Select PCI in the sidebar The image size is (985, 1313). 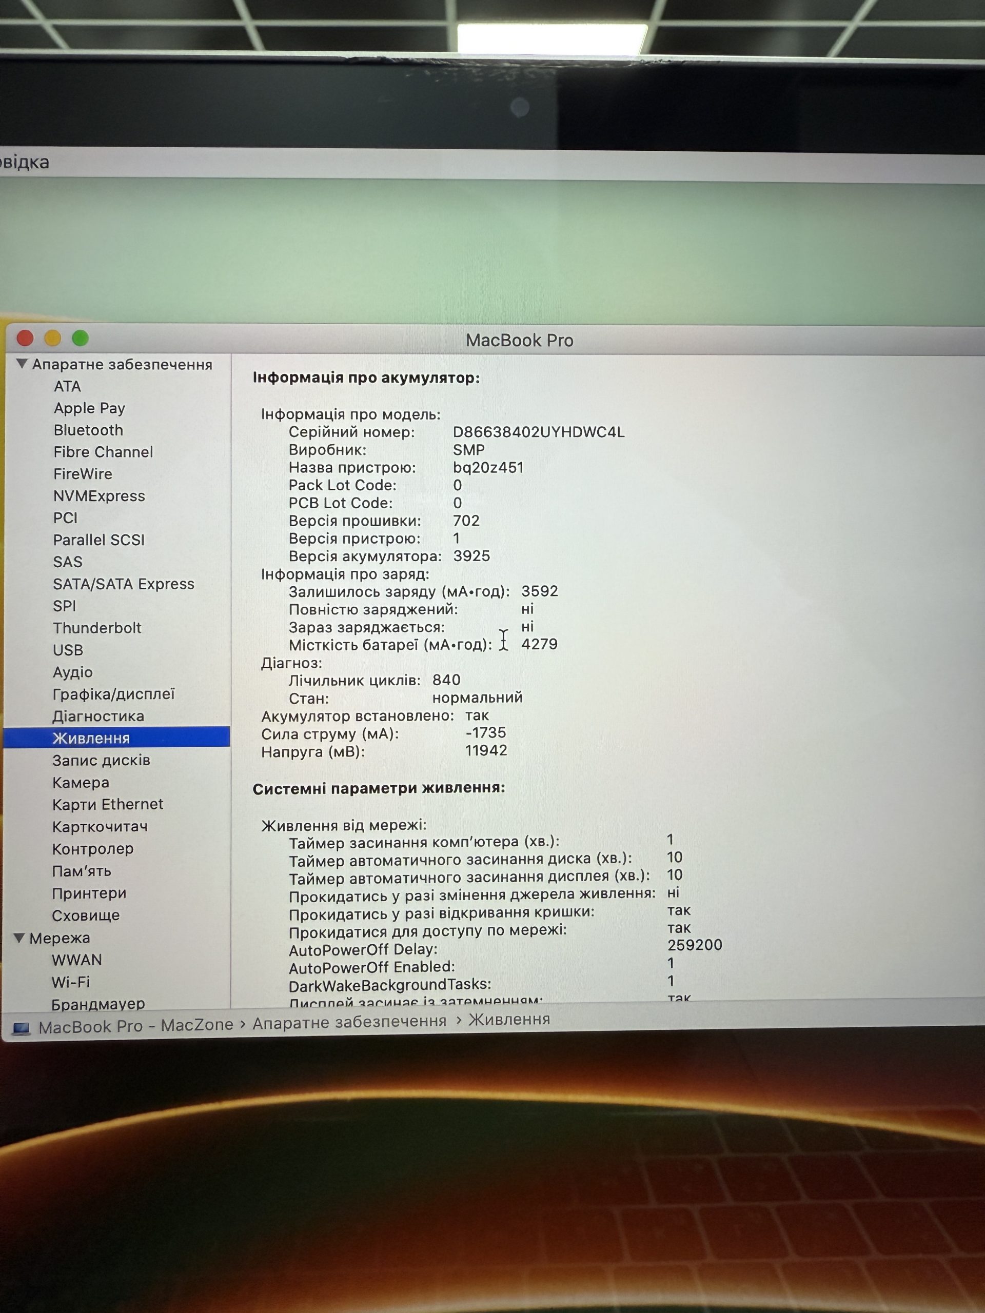tap(65, 518)
